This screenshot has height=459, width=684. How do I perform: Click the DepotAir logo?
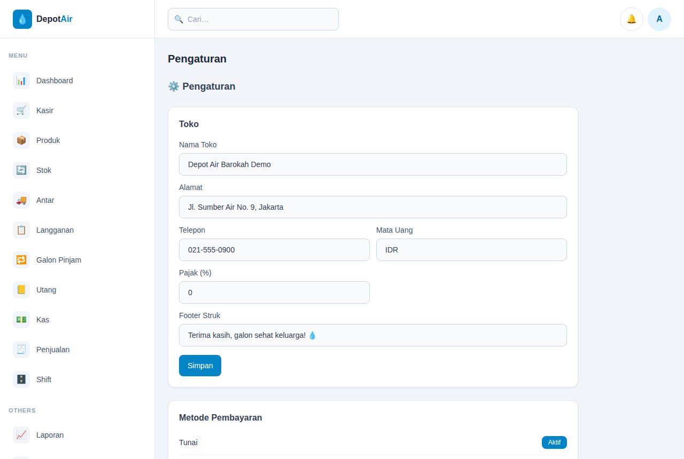point(43,19)
